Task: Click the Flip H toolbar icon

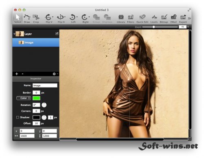Action: point(61,19)
